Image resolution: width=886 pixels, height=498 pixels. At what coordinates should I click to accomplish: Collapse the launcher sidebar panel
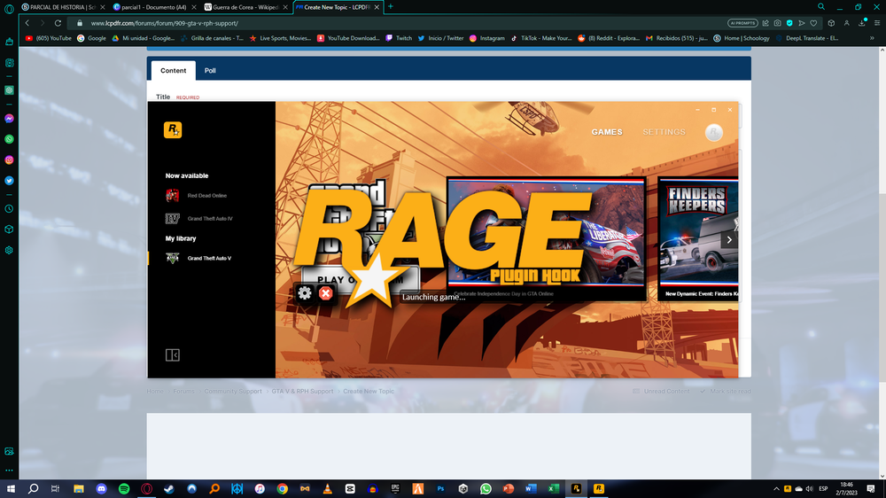point(173,354)
